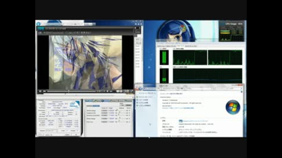Click the playing video image

click(x=85, y=62)
